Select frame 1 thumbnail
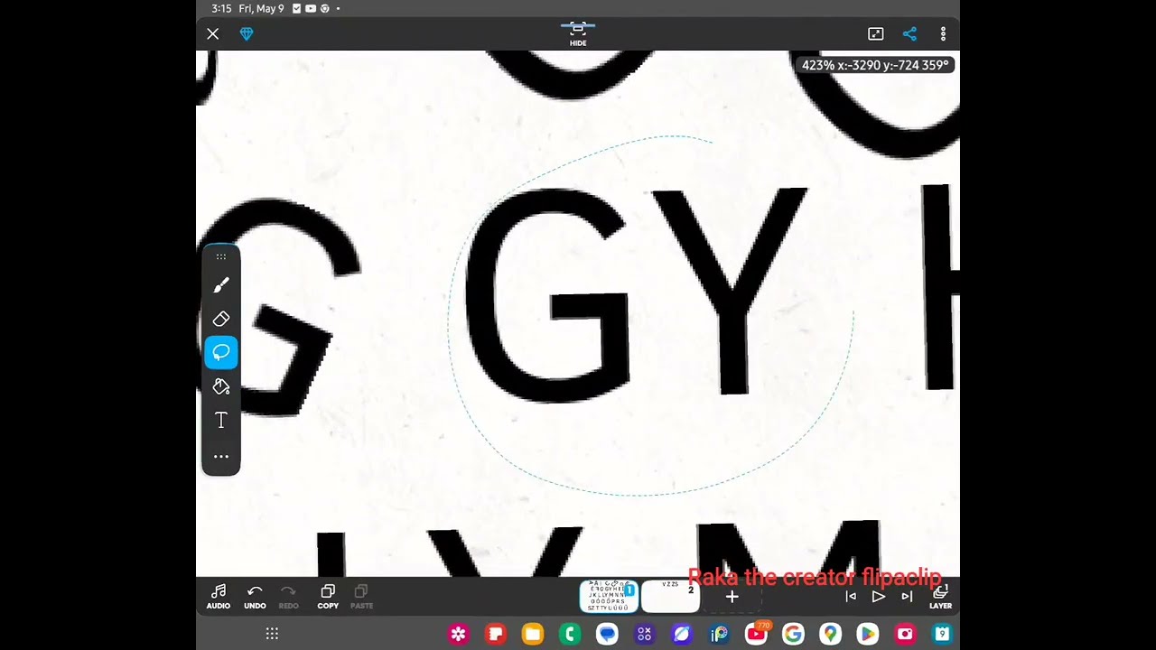This screenshot has width=1156, height=650. point(609,596)
